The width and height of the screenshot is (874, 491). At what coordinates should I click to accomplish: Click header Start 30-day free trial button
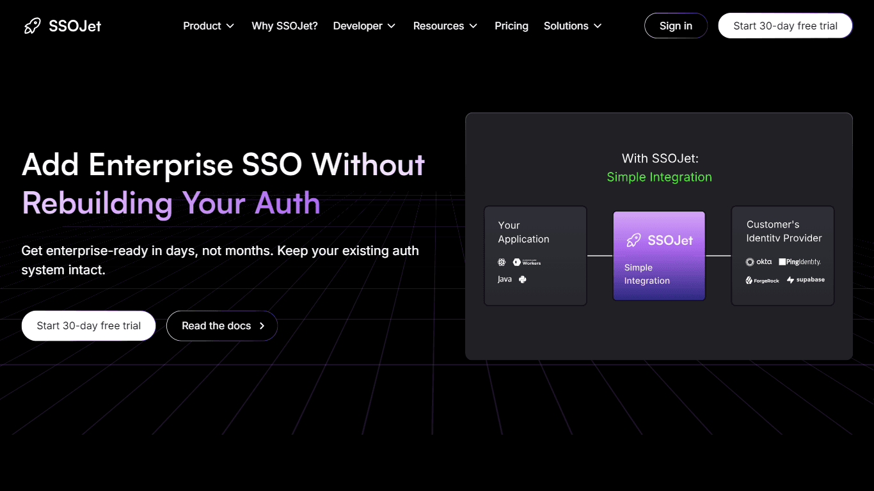pos(785,26)
